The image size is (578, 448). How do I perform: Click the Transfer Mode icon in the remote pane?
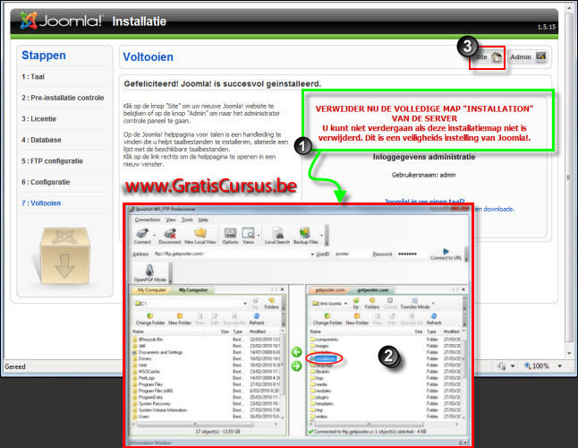pyautogui.click(x=414, y=304)
